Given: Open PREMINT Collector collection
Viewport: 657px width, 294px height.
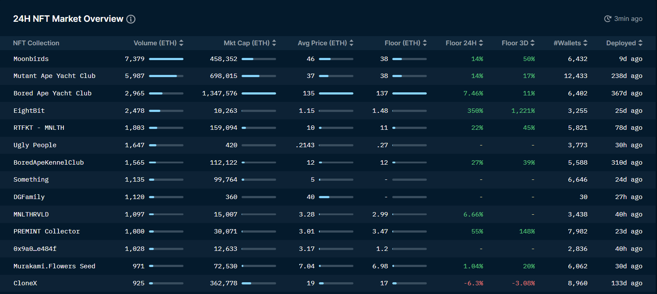Looking at the screenshot, I should coord(47,231).
